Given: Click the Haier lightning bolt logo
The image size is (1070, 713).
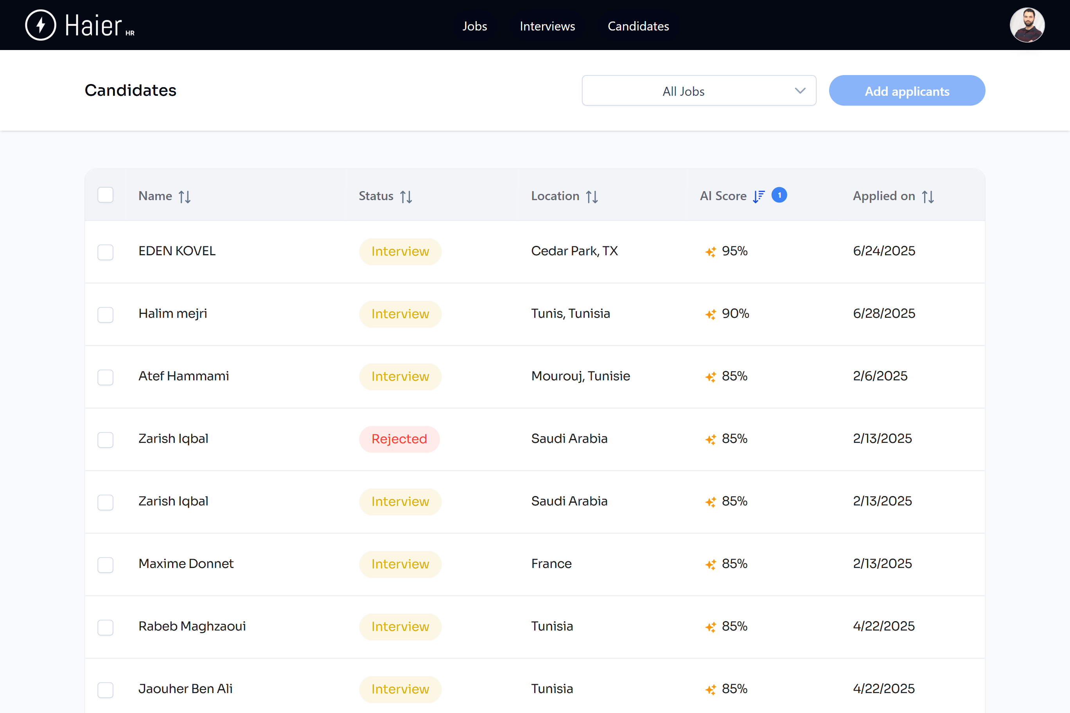Looking at the screenshot, I should (41, 25).
